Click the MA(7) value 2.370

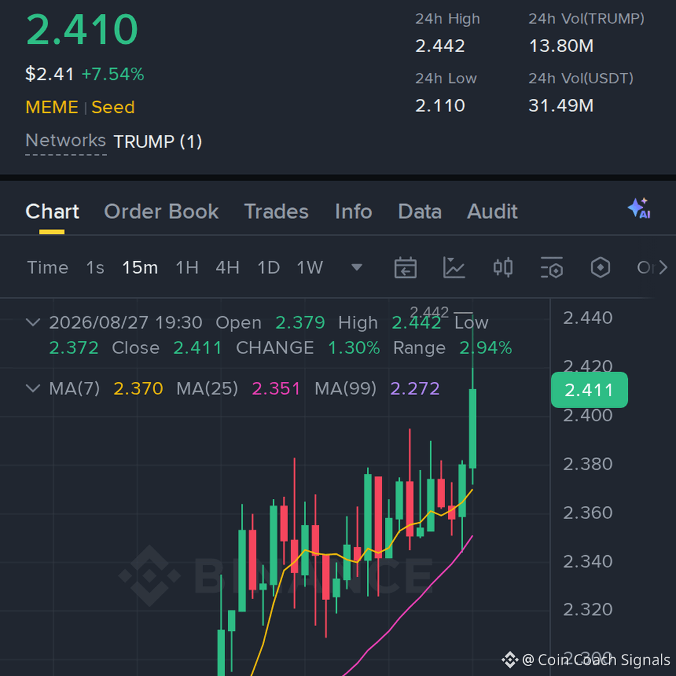[x=138, y=389]
